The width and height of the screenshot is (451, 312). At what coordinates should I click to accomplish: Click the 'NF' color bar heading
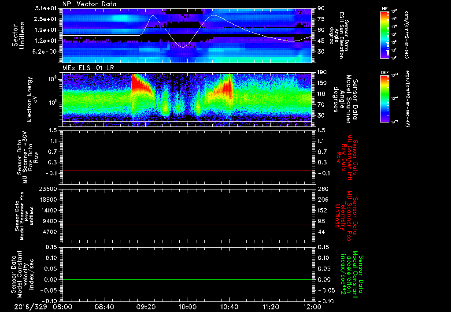384,9
